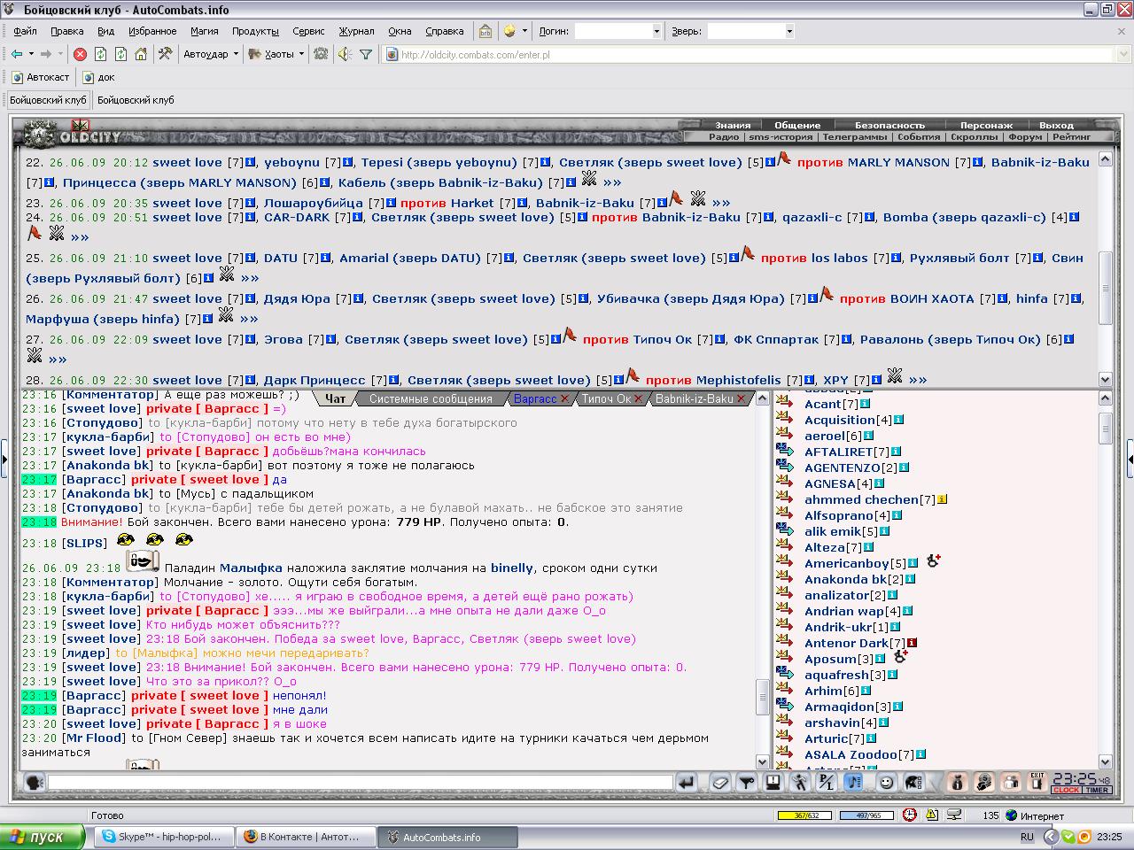Close the Варгасс chat tab

564,399
